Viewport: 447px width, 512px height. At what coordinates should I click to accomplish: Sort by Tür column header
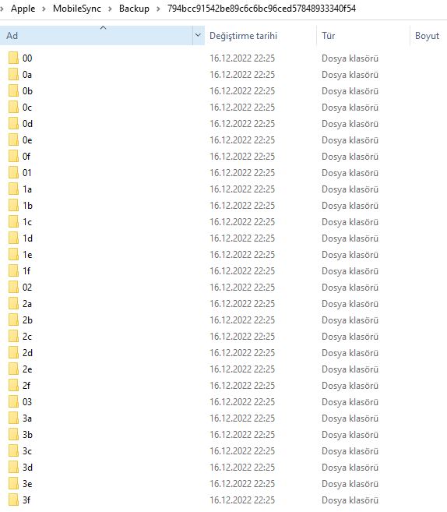pyautogui.click(x=328, y=36)
